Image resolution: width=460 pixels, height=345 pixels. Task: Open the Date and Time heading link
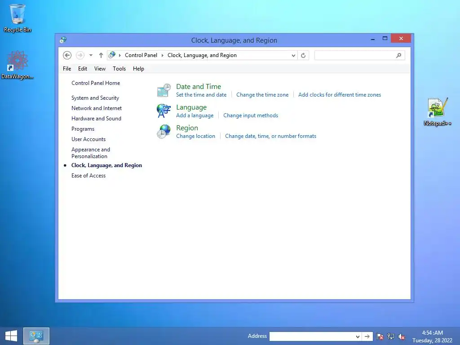[199, 87]
